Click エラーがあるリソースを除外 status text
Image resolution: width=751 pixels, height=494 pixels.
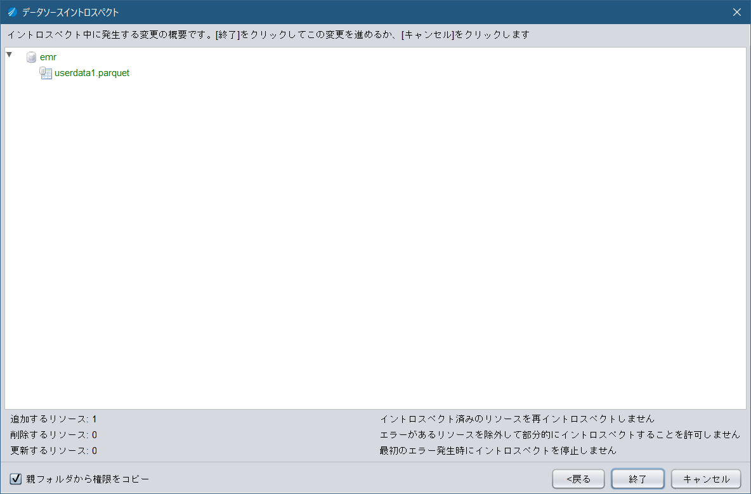coord(560,434)
